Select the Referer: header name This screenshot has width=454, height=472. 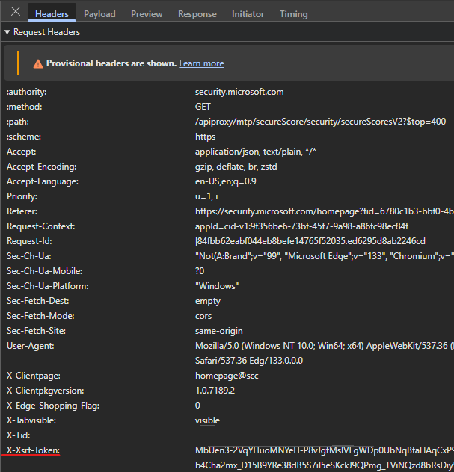point(22,211)
